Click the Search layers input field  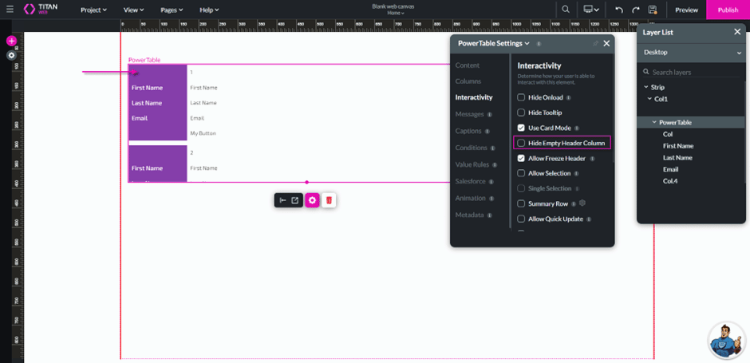point(694,72)
